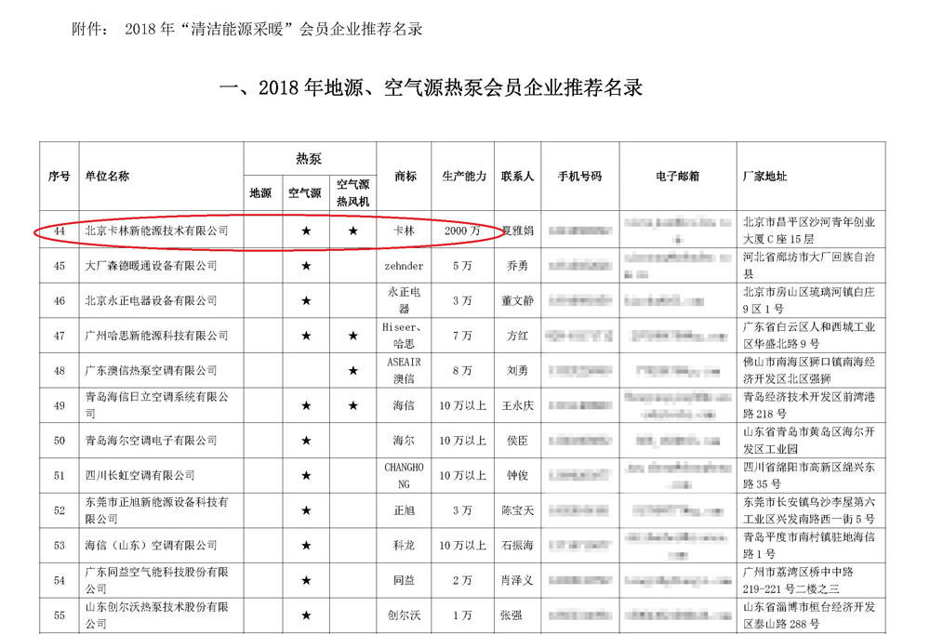Click the 2000万 production capacity cell
The height and width of the screenshot is (634, 930).
[462, 231]
